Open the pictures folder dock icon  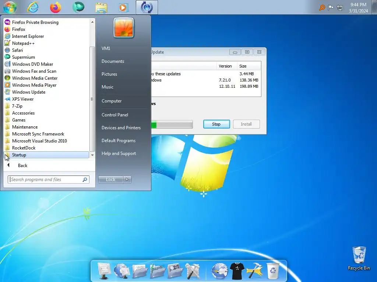[x=175, y=271]
